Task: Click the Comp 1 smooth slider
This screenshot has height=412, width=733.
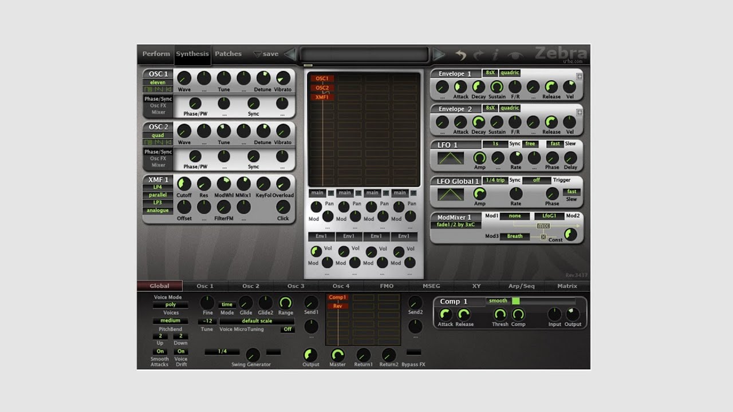Action: 543,301
